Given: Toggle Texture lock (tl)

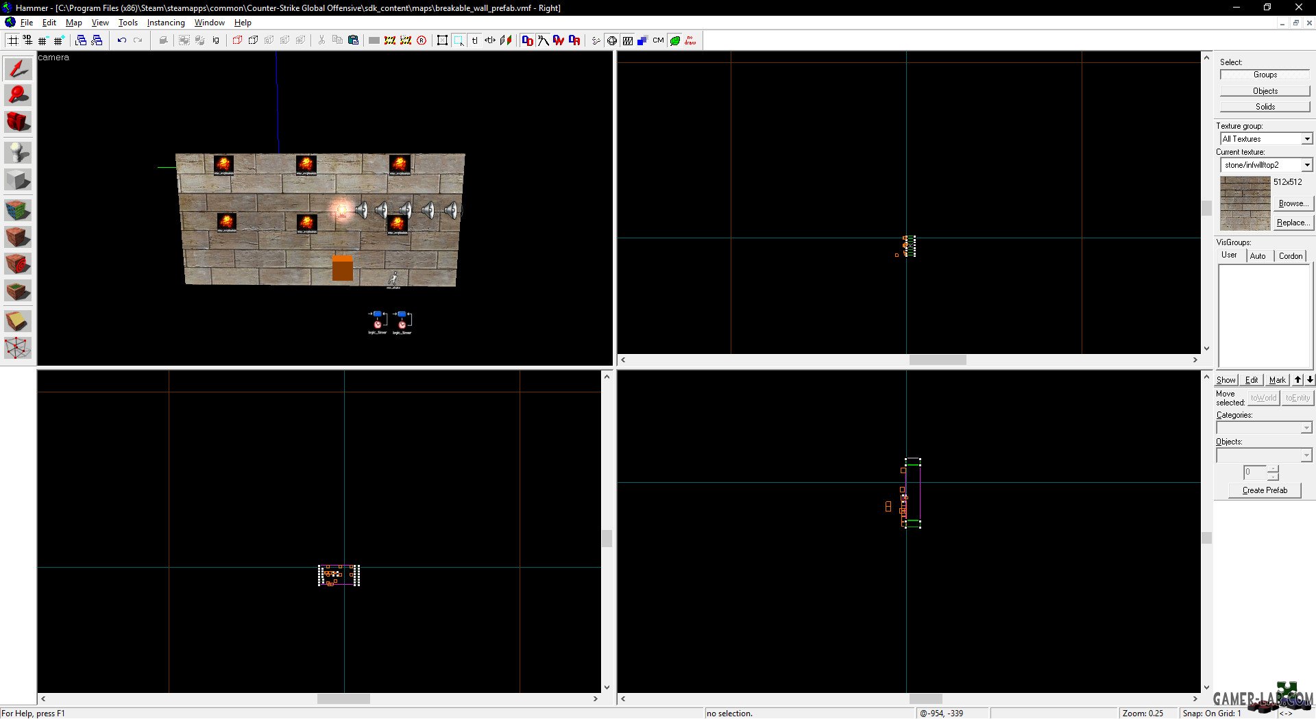Looking at the screenshot, I should click(x=474, y=40).
